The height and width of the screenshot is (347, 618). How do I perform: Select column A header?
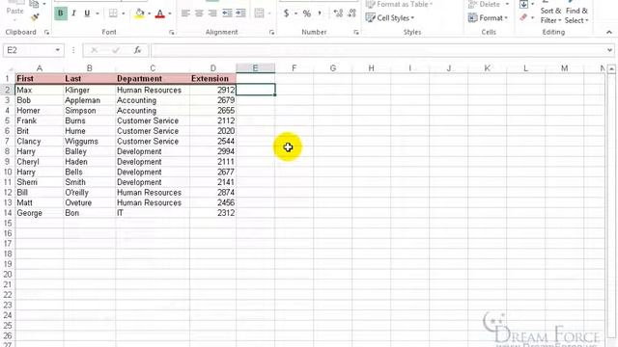[40, 68]
